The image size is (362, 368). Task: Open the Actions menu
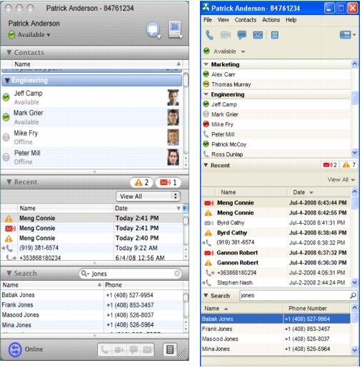pos(271,20)
